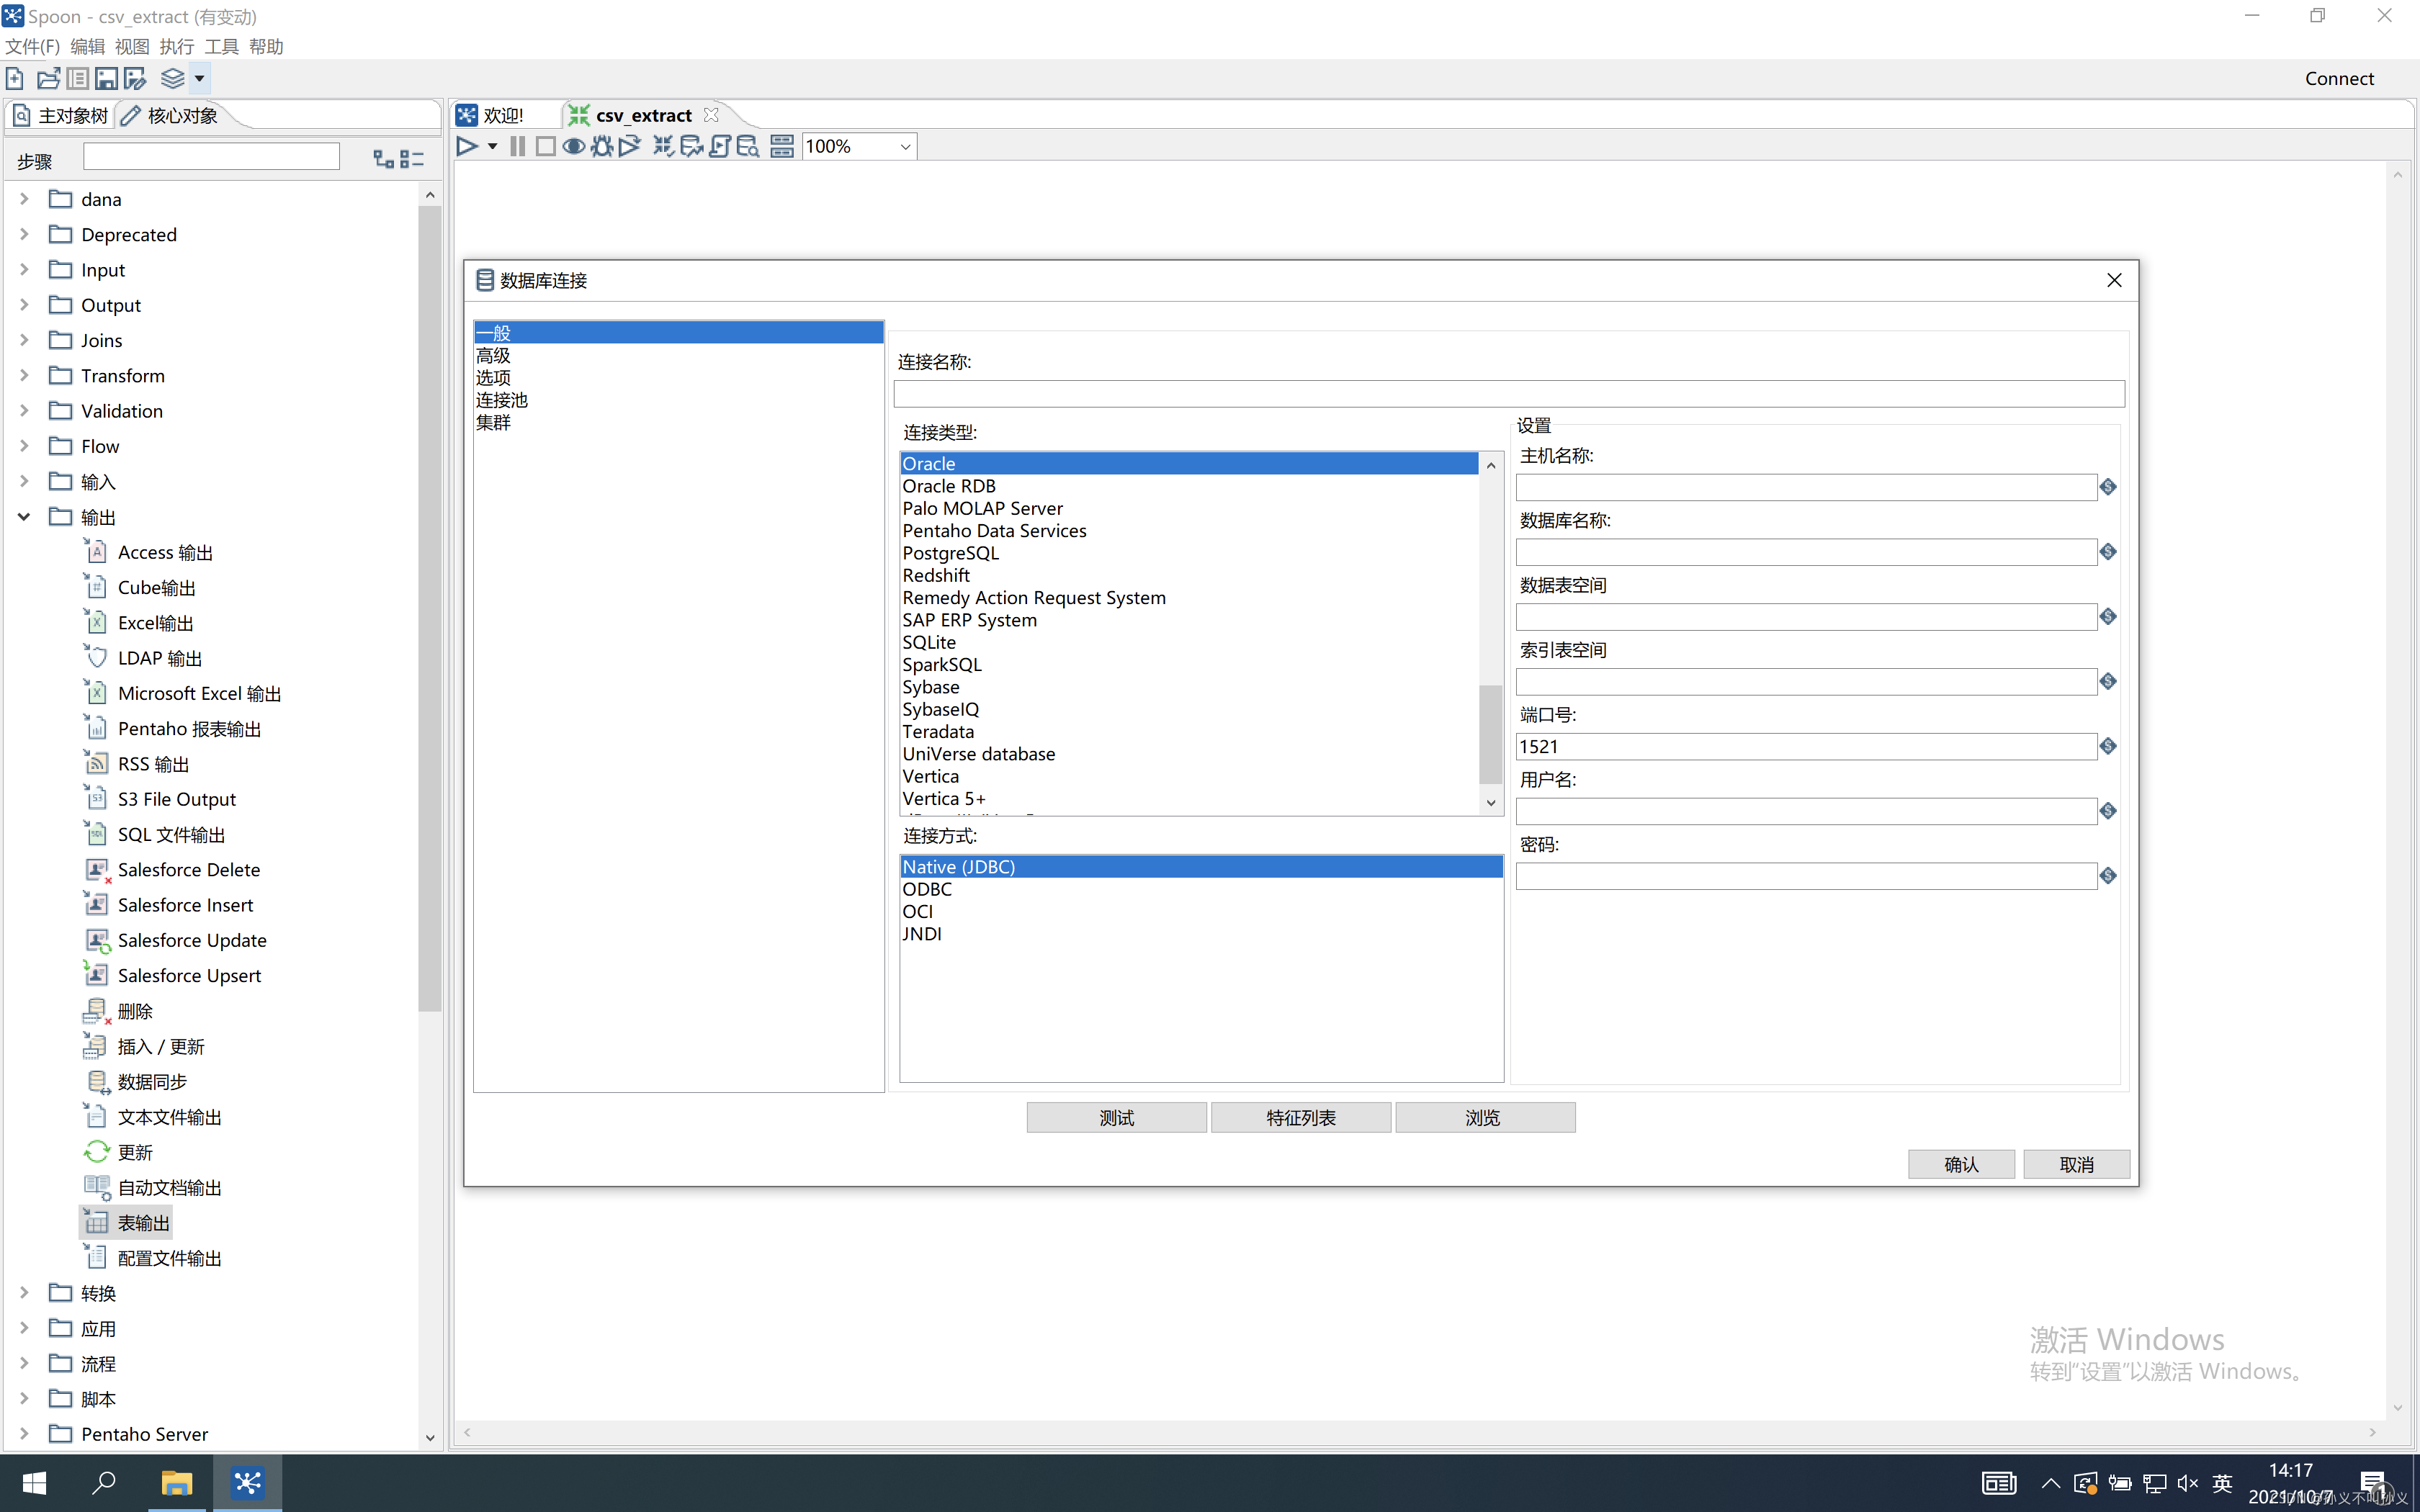Click the Save file floppy icon

pyautogui.click(x=106, y=79)
